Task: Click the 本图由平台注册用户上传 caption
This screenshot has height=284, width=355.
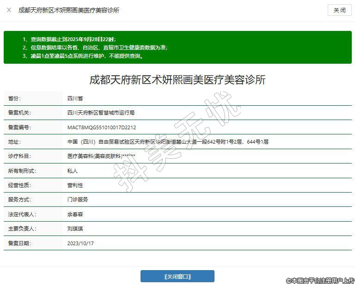Action: point(320,280)
